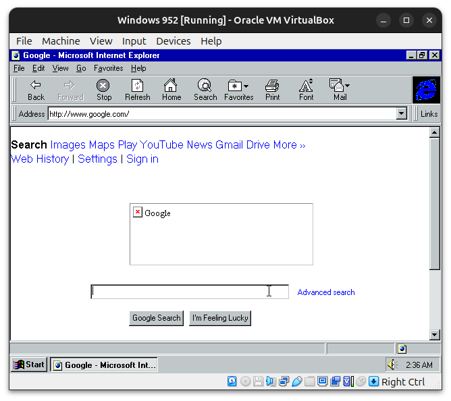This screenshot has height=401, width=451.
Task: Click the audio indicator in VirtualBox status bar
Action: tap(271, 381)
